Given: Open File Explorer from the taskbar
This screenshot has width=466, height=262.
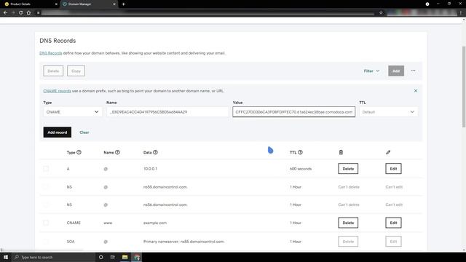Looking at the screenshot, I should click(x=125, y=257).
